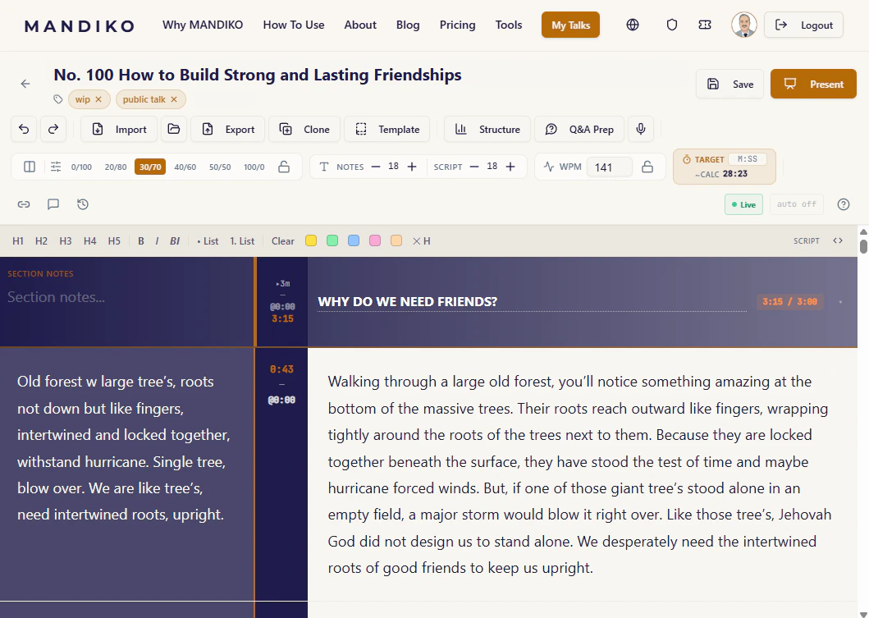
Task: Click the back arrow beside talk title
Action: pyautogui.click(x=25, y=84)
